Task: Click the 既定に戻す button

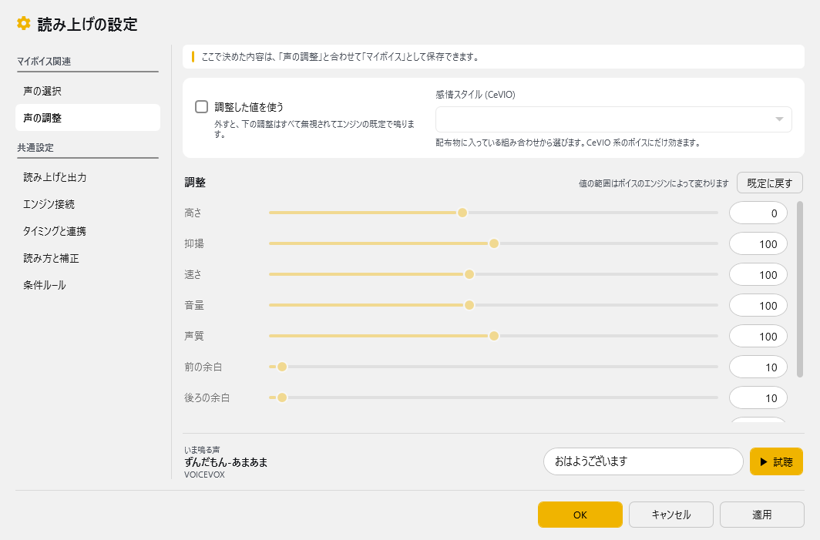Action: [769, 183]
